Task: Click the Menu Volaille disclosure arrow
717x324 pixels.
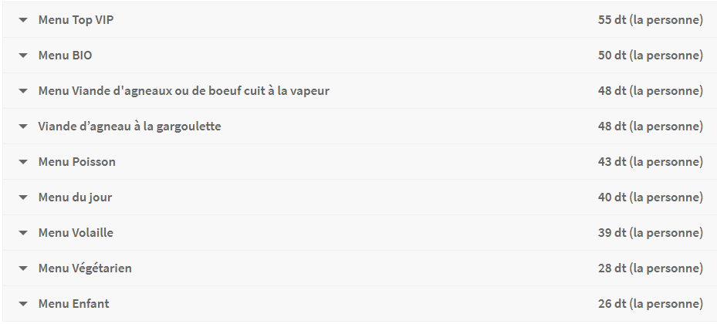Action: click(x=23, y=233)
